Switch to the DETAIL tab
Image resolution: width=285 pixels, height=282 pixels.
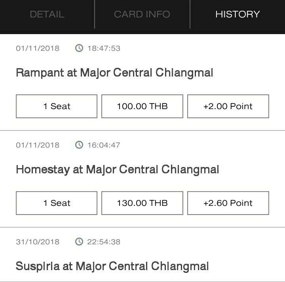47,14
